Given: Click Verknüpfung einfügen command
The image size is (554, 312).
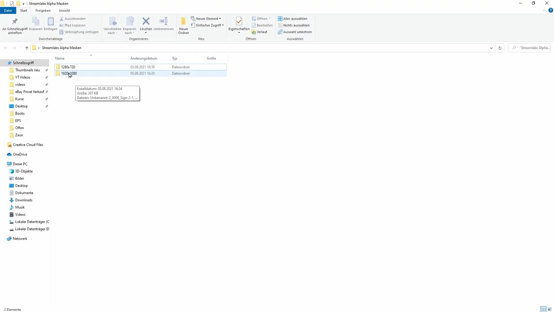Looking at the screenshot, I should point(79,32).
